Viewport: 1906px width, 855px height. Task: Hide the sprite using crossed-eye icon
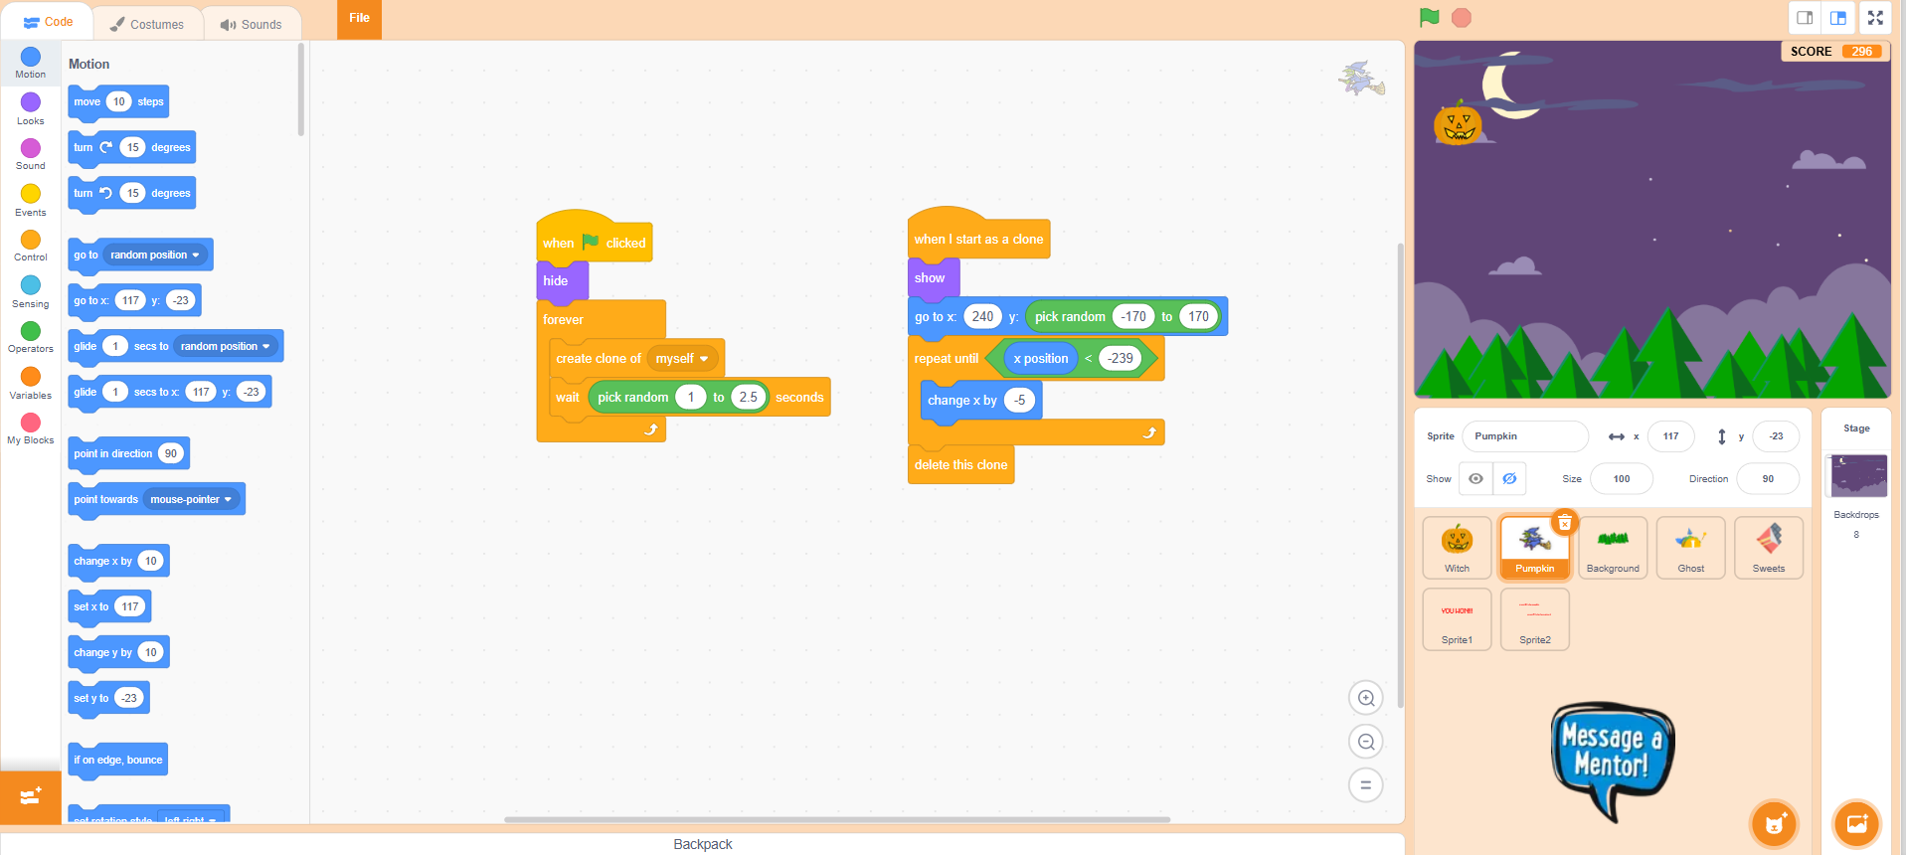1509,479
